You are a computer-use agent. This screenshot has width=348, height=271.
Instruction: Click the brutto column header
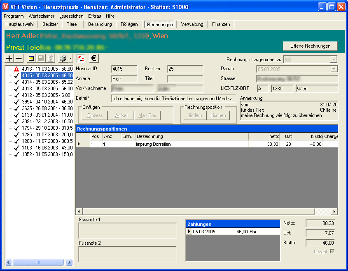pos(307,136)
